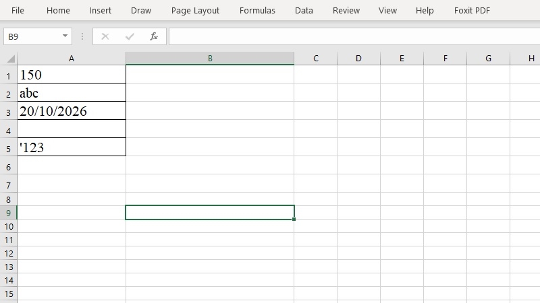540x303 pixels.
Task: Click the Cancel X icon in formula bar
Action: tap(105, 36)
